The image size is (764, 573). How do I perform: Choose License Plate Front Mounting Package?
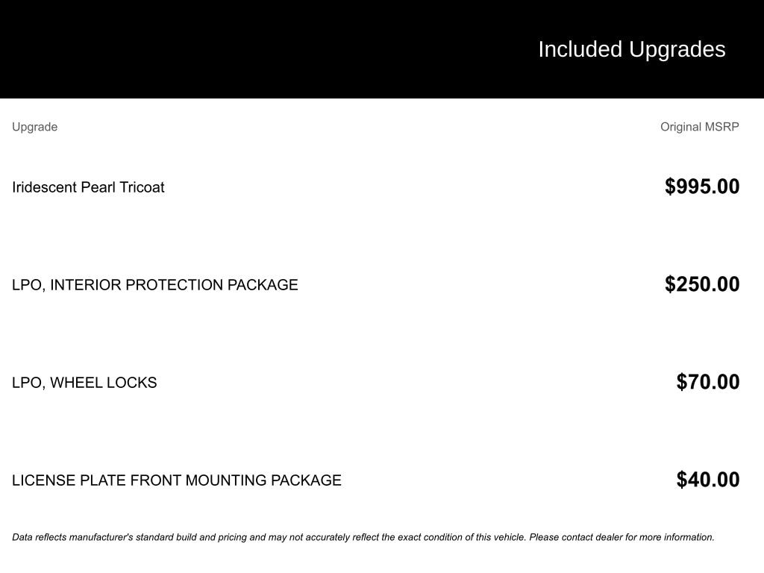click(x=176, y=480)
